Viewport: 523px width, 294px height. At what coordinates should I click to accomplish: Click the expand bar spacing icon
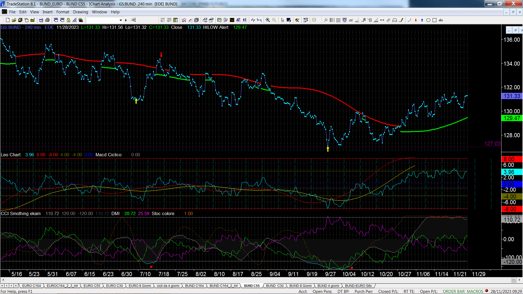[259, 20]
